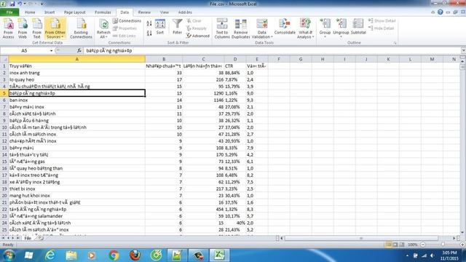Image resolution: width=466 pixels, height=262 pixels.
Task: Open What-If Analysis menu
Action: pyautogui.click(x=305, y=28)
